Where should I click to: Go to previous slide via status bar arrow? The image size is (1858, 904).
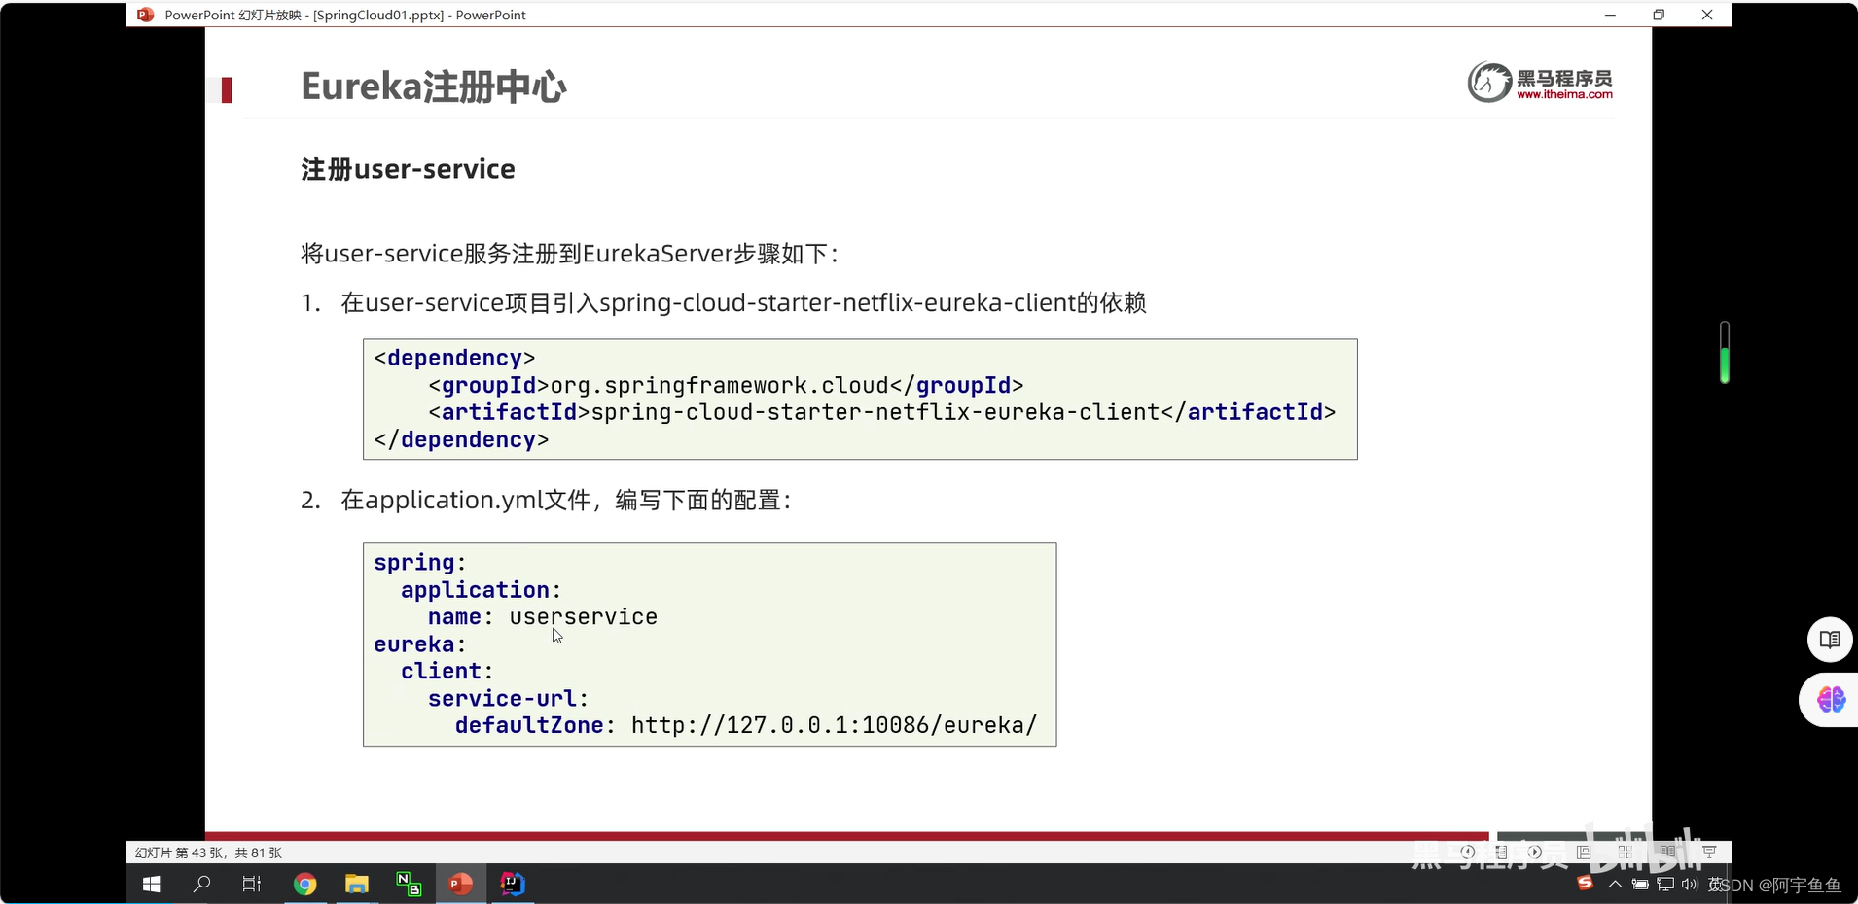[x=1468, y=852]
